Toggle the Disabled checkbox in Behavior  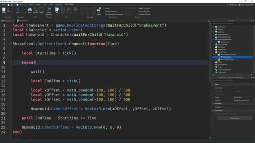[x=235, y=107]
